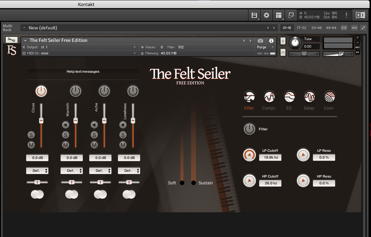Open instrument edit wrench icon

pyautogui.click(x=11, y=40)
